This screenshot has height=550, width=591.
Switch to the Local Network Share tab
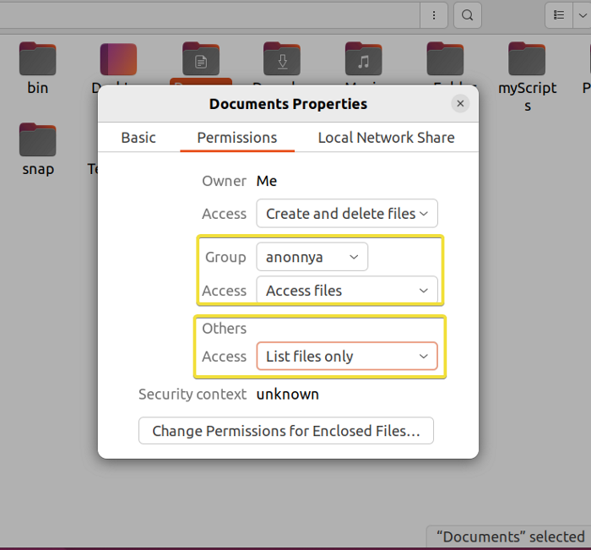click(387, 138)
